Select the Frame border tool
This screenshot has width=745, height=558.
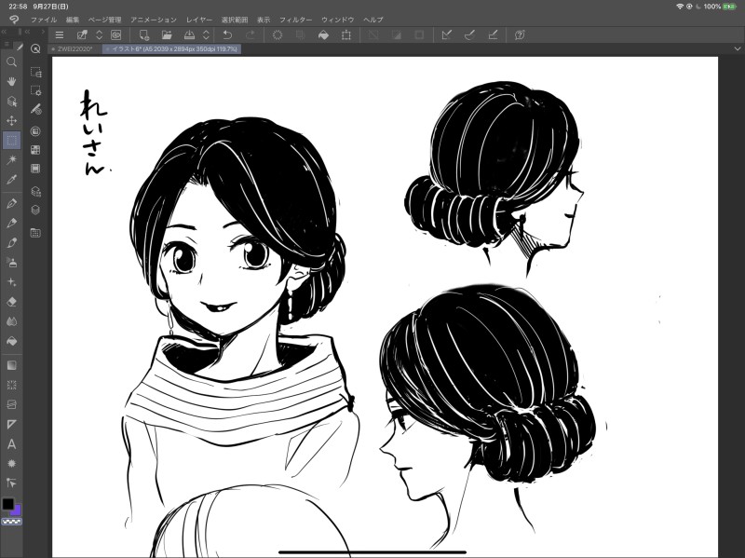click(11, 404)
